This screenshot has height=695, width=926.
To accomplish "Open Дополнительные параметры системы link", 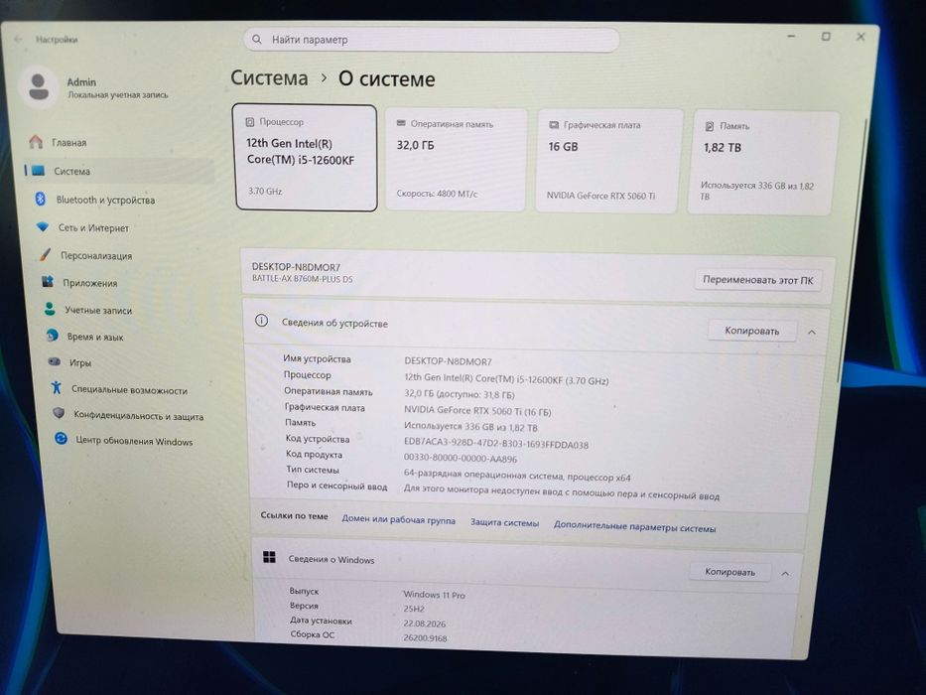I will [635, 526].
